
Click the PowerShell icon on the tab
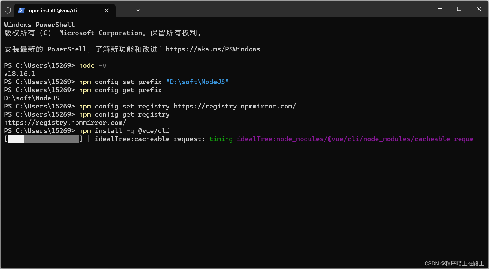[x=21, y=10]
